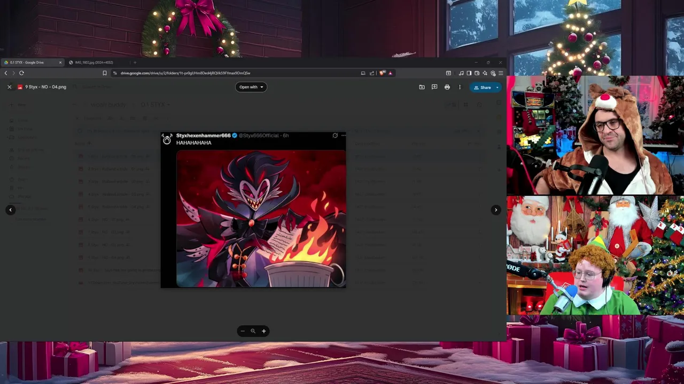The image size is (684, 384).
Task: Click the file name '9 Styx - NO - 04.png'
Action: (45, 87)
